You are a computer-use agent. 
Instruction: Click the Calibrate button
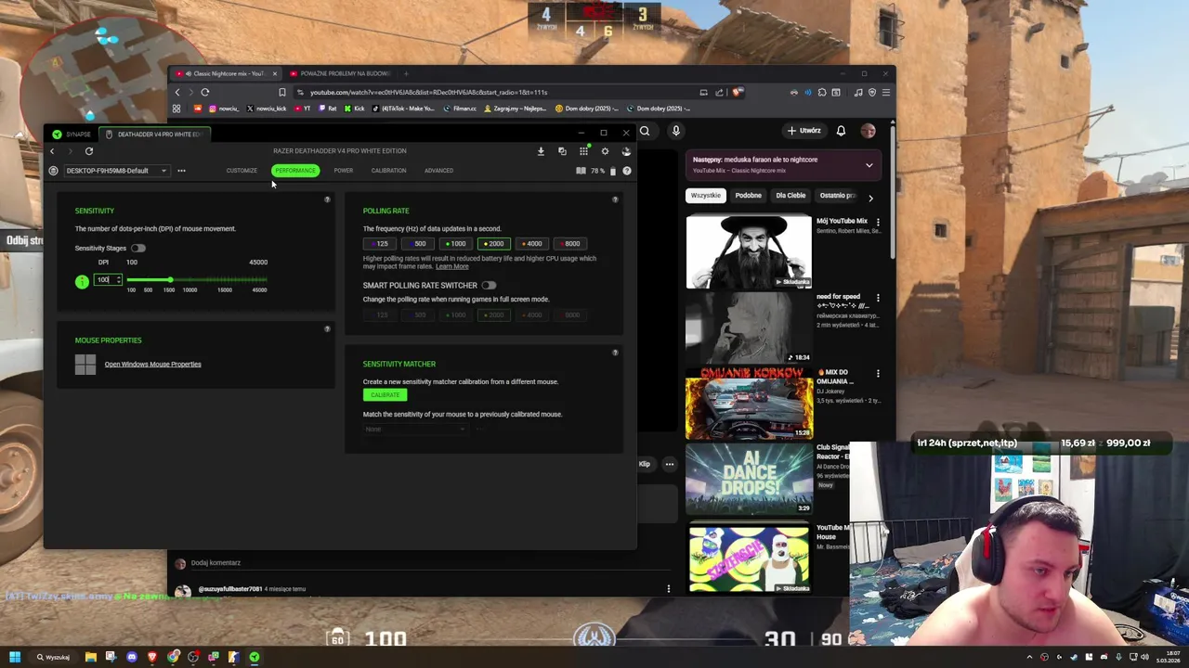tap(385, 395)
